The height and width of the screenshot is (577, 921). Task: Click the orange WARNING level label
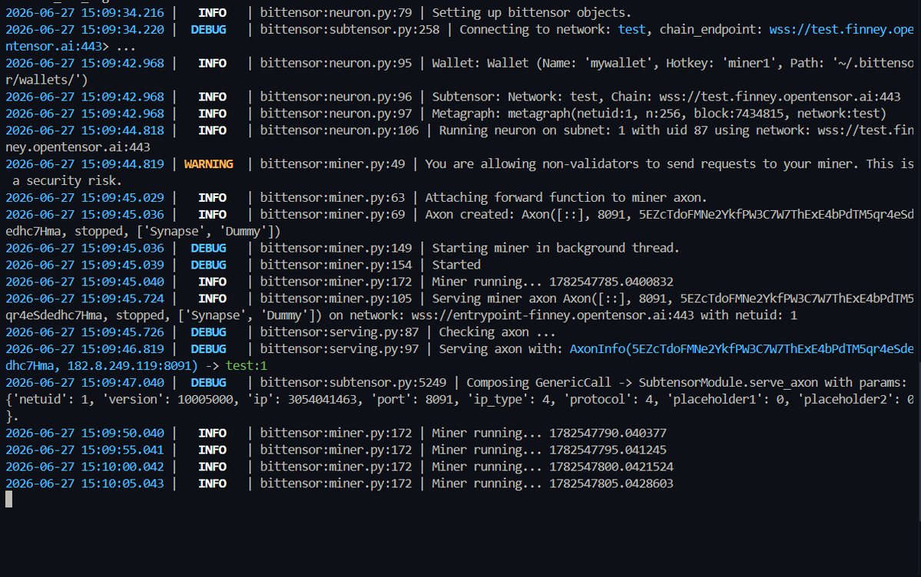208,163
